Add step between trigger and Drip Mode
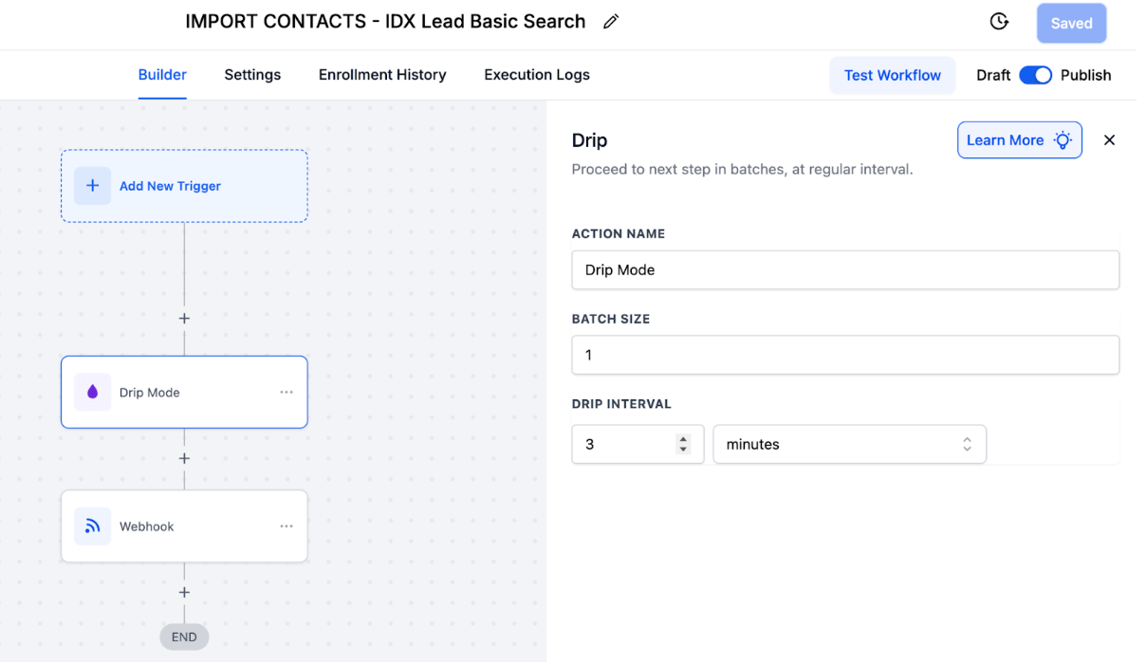The image size is (1146, 664). (184, 319)
